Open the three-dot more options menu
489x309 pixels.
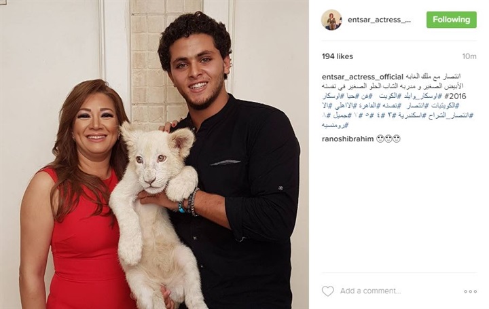pos(470,291)
